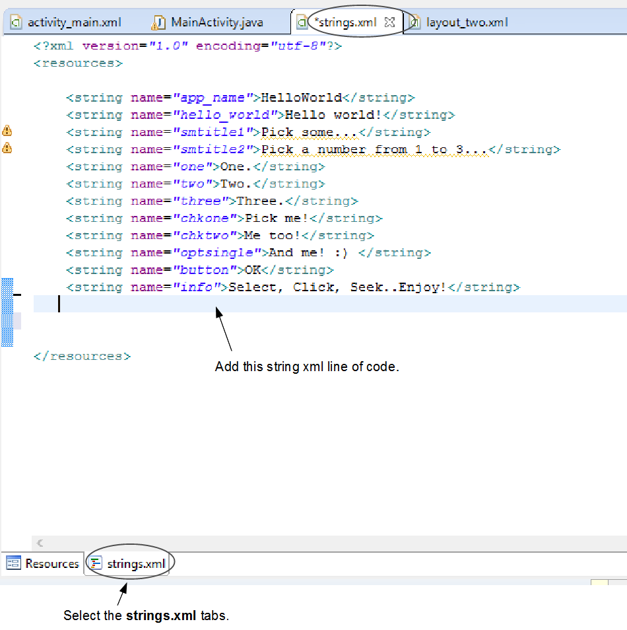The width and height of the screenshot is (627, 630).
Task: Click the layout_two.xml file icon
Action: coord(414,22)
